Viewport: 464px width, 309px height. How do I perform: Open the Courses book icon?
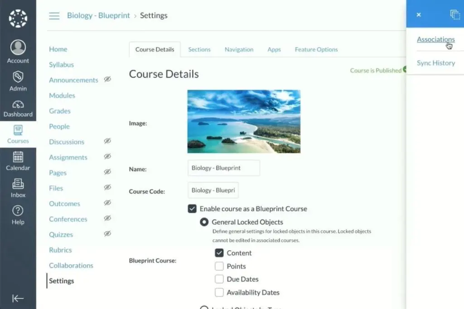[18, 130]
